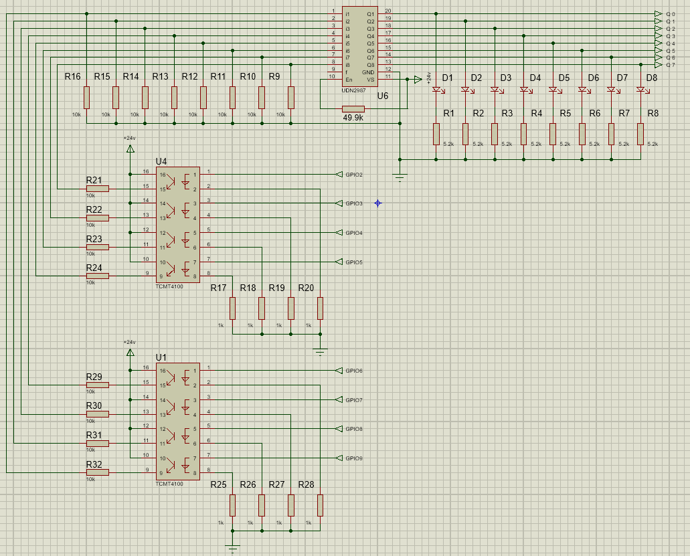Select the ground symbol below R20
The width and height of the screenshot is (690, 556).
[x=320, y=351]
